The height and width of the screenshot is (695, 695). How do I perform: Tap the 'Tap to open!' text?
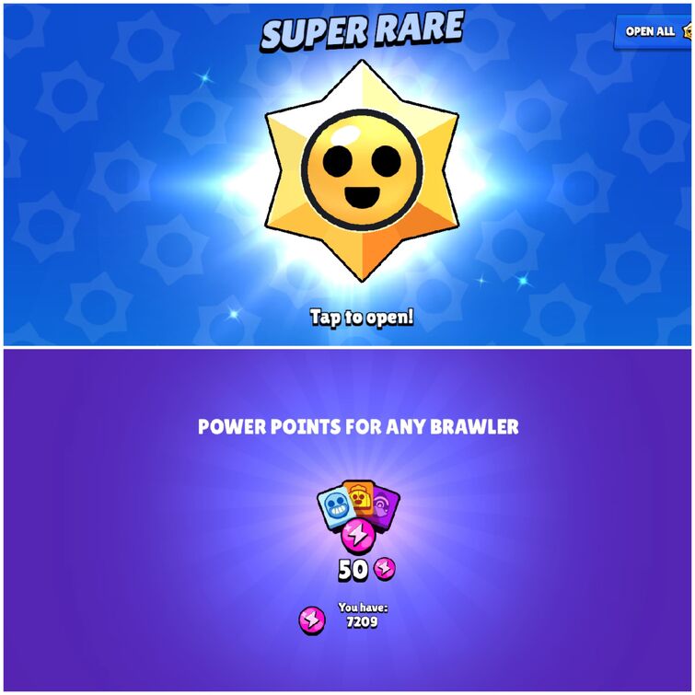362,318
